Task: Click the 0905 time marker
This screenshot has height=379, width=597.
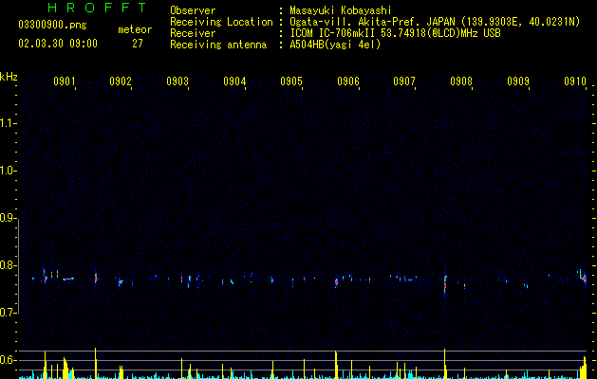Action: click(x=291, y=81)
